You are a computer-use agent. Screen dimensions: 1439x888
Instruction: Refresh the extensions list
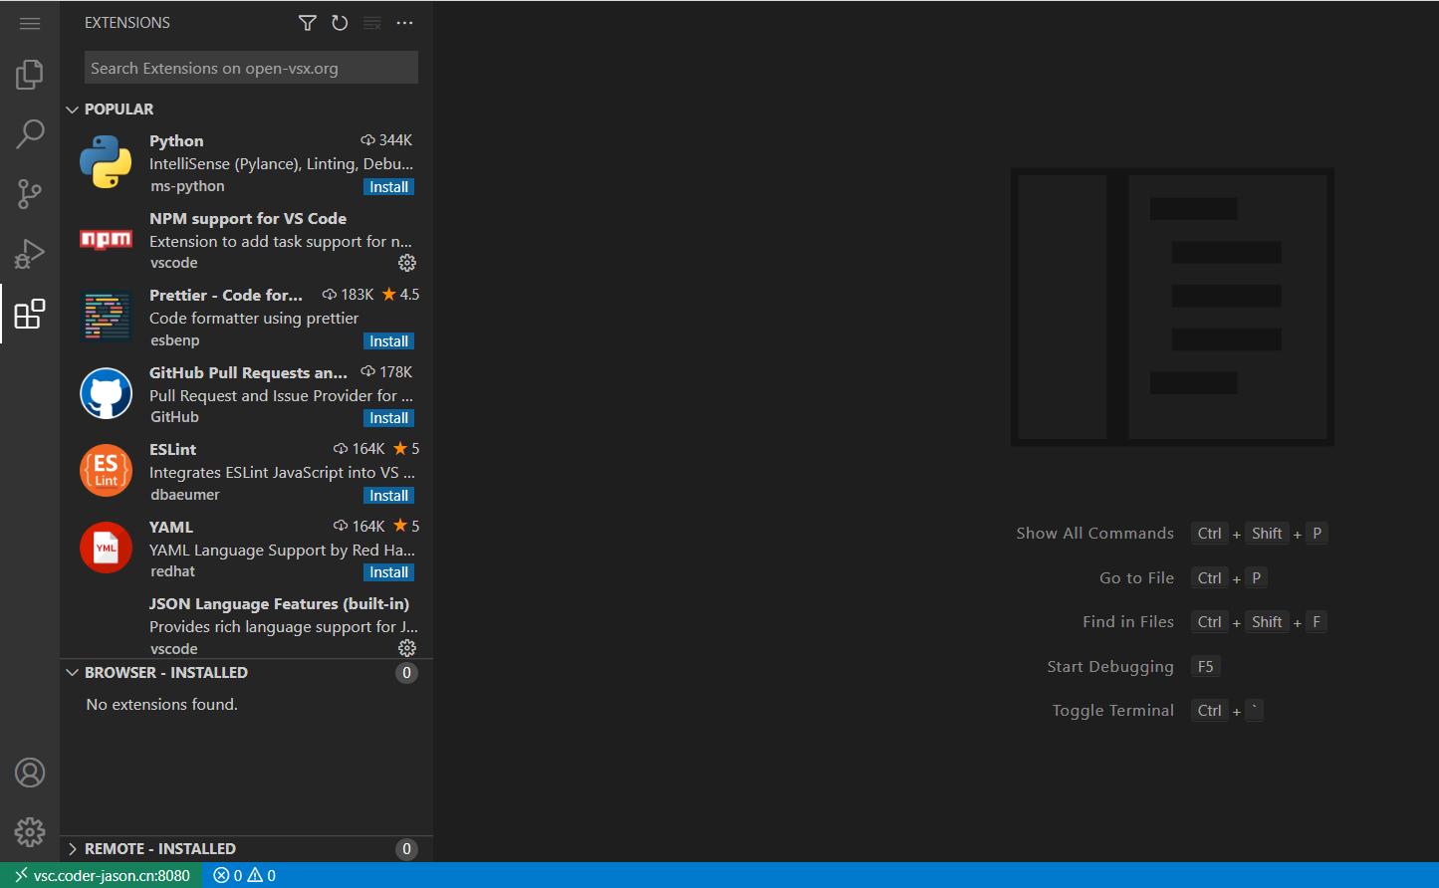point(340,23)
